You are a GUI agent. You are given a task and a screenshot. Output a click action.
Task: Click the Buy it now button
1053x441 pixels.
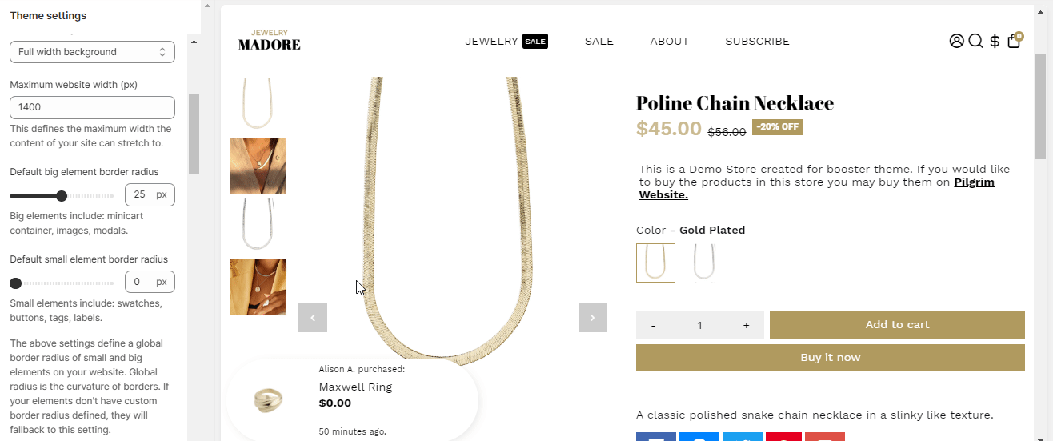tap(830, 358)
